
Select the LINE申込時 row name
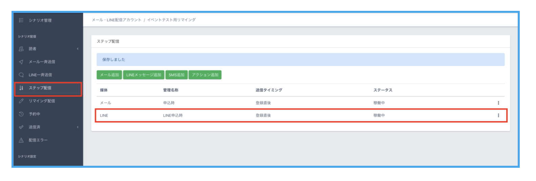pyautogui.click(x=173, y=116)
